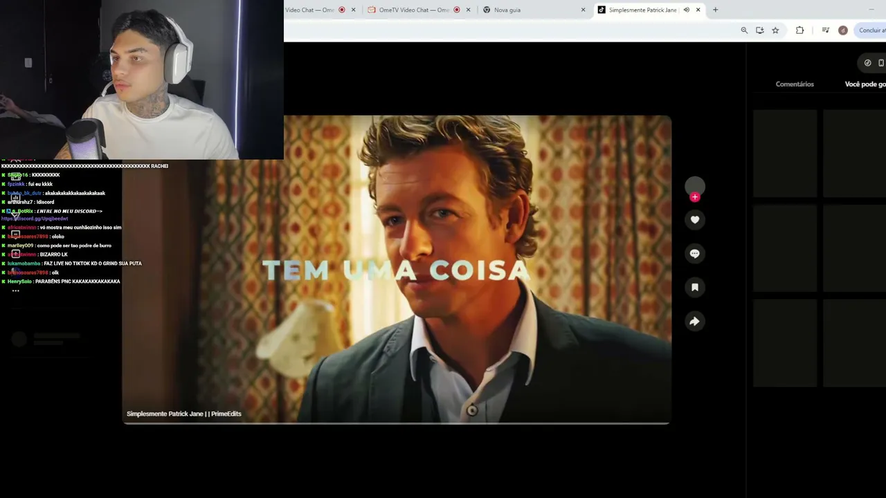Click the video progress bar
The height and width of the screenshot is (498, 886).
click(x=397, y=423)
